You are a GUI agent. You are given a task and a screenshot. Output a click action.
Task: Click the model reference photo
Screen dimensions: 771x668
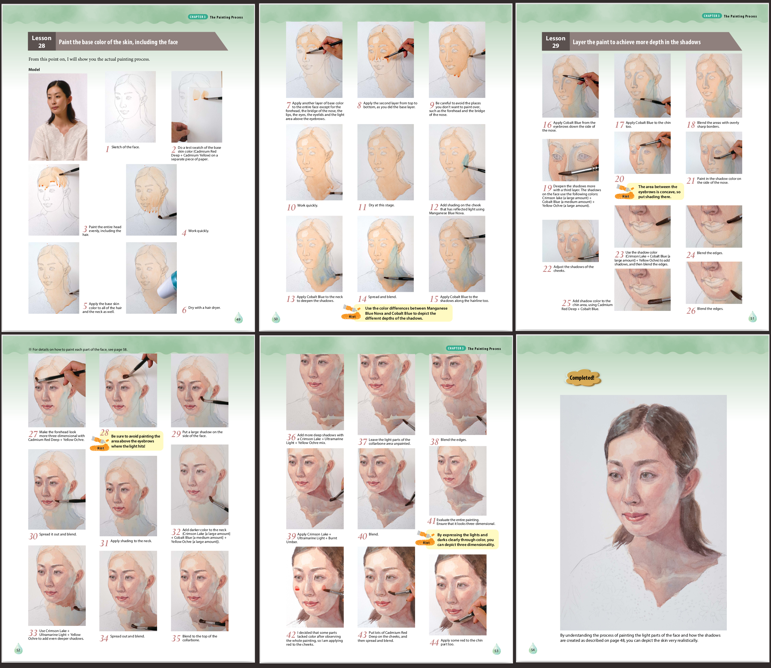pyautogui.click(x=58, y=117)
